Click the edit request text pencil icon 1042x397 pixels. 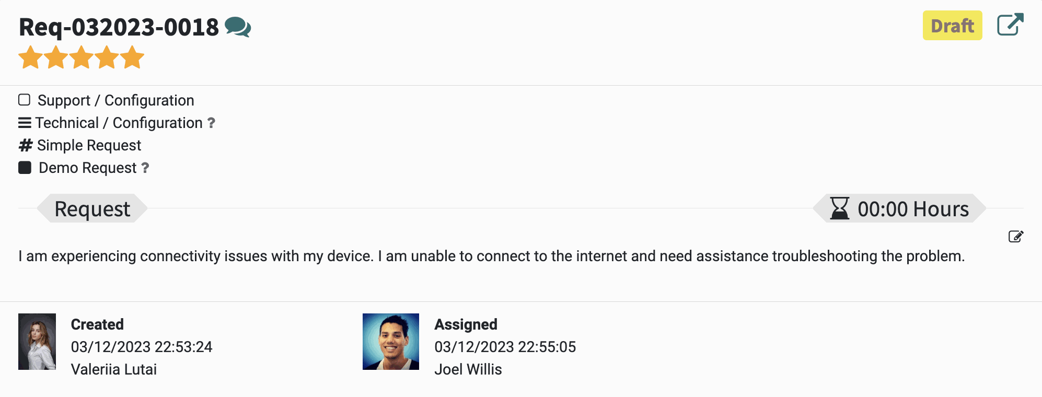tap(1016, 237)
